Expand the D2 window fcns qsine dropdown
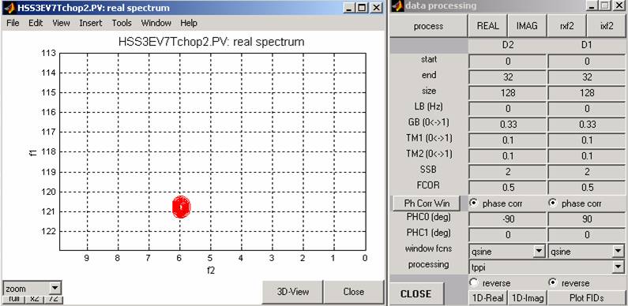The height and width of the screenshot is (306, 628). click(x=539, y=252)
